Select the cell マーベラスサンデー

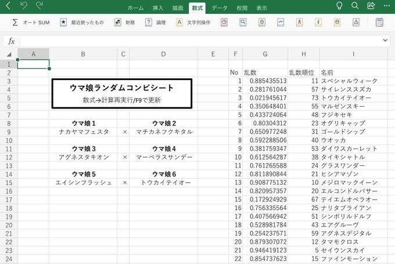[x=163, y=157]
